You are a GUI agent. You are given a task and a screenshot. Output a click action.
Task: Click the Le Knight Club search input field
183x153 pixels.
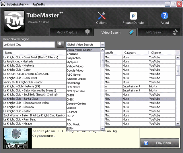(29, 45)
